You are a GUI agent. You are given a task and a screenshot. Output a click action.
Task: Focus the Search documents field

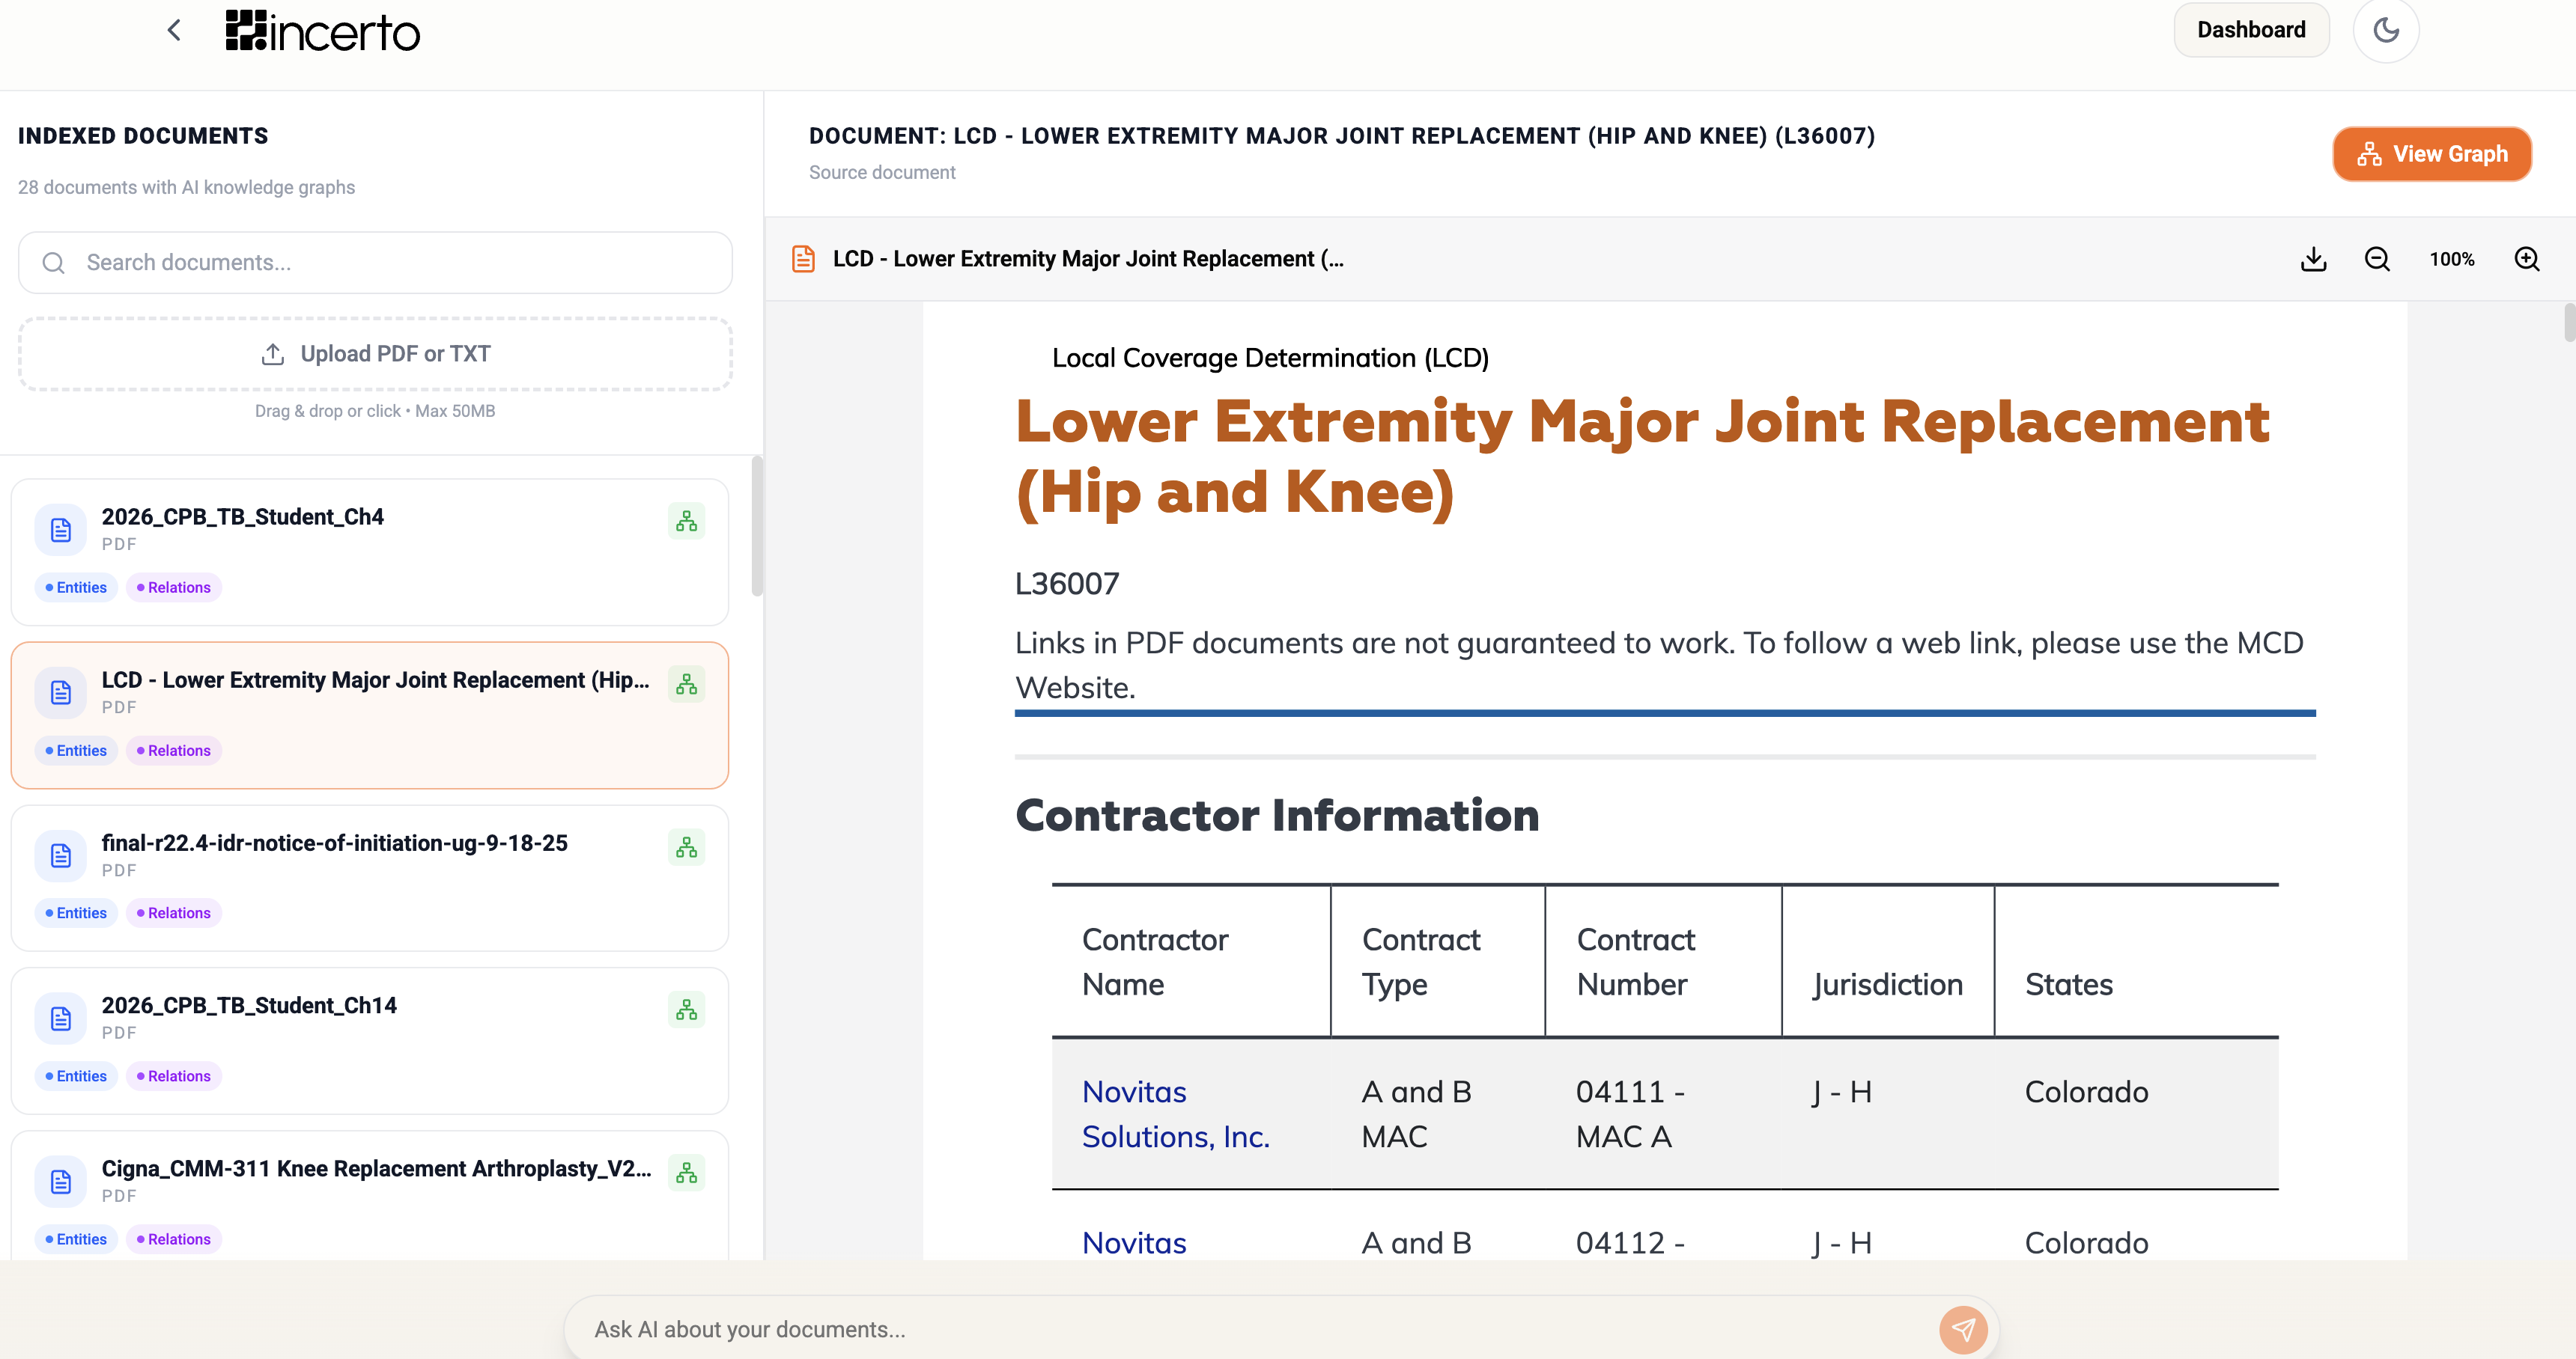tap(375, 263)
